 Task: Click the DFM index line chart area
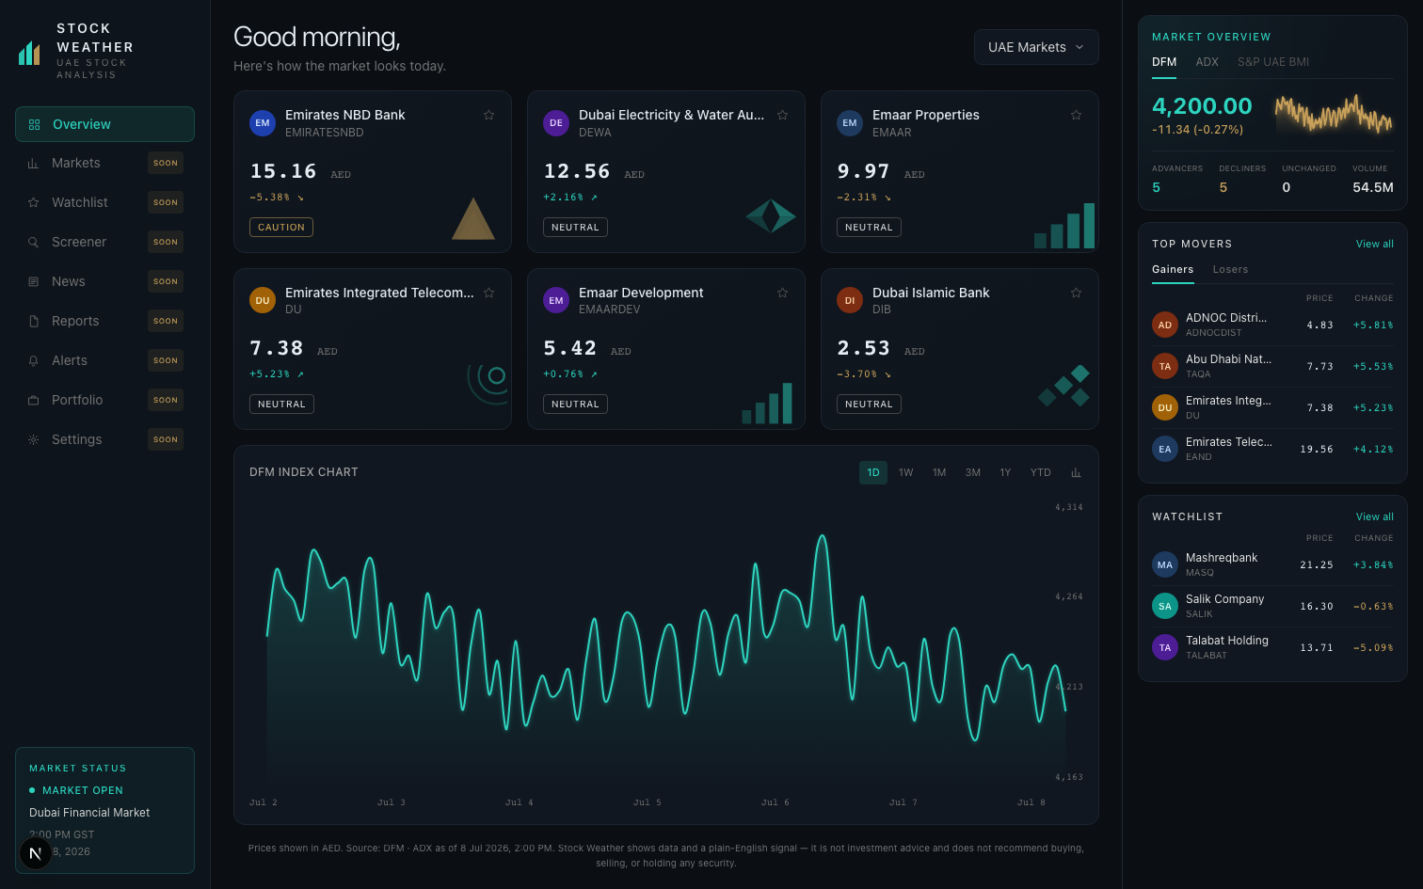(x=666, y=649)
